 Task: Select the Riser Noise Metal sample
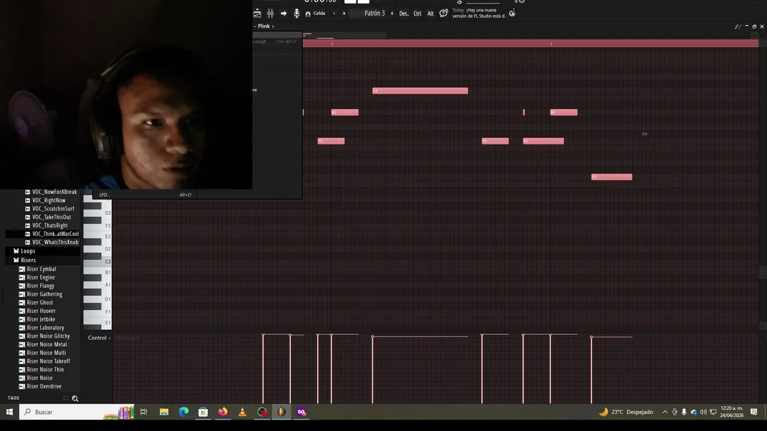pos(43,345)
